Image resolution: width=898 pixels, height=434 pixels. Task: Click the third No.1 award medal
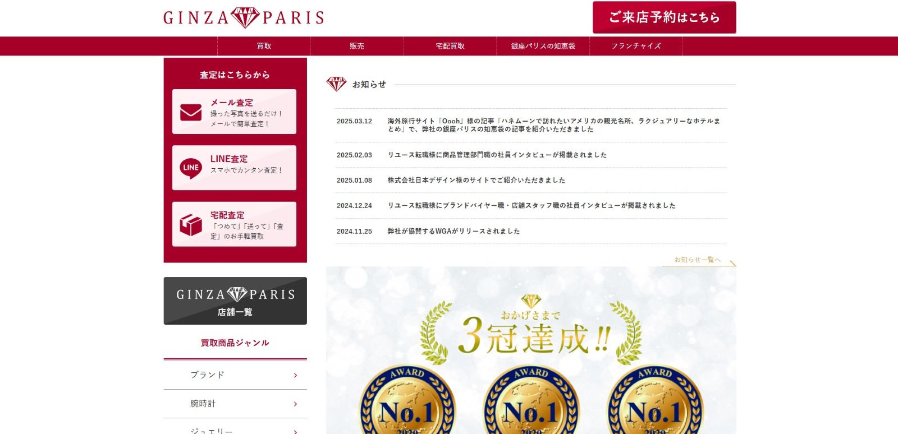click(655, 400)
